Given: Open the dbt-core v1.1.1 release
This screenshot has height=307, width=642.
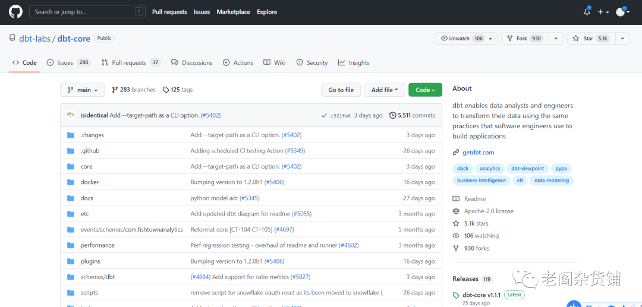Looking at the screenshot, I should coord(481,295).
